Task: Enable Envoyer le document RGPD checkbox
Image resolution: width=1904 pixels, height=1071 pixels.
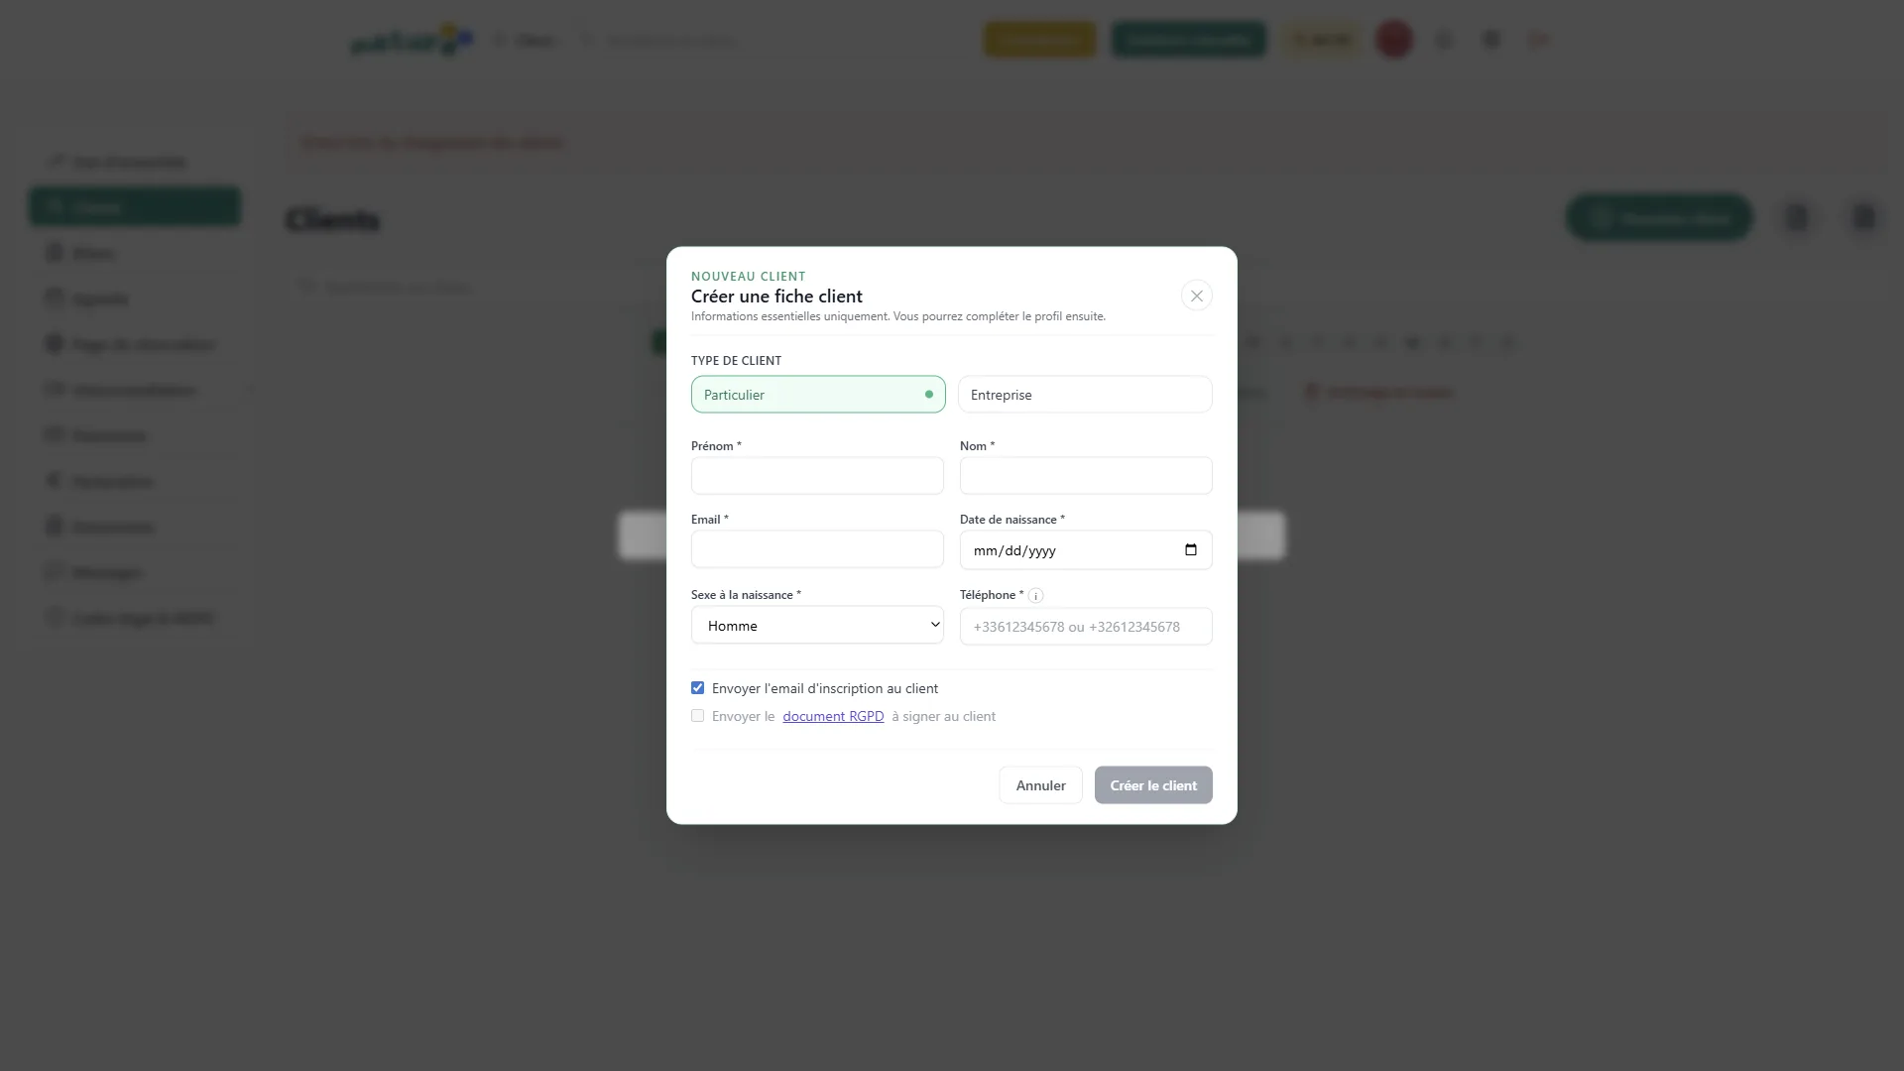Action: coord(698,716)
